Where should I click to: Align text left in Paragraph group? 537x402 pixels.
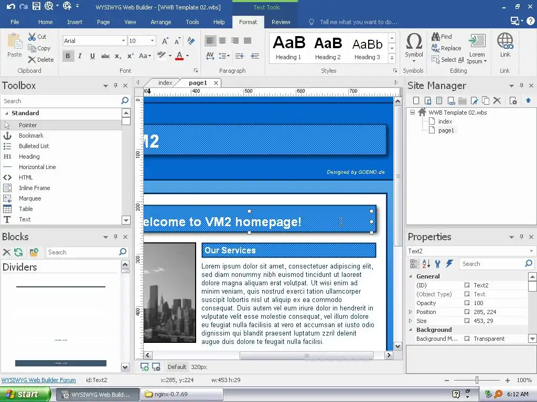coord(210,41)
